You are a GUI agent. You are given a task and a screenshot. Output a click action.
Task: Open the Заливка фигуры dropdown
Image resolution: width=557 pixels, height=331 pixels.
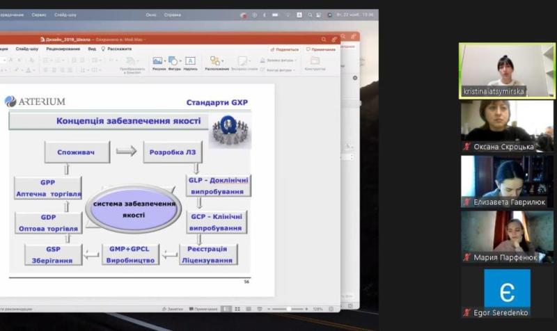coord(278,60)
